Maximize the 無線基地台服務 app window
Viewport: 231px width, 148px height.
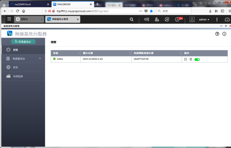(226, 26)
